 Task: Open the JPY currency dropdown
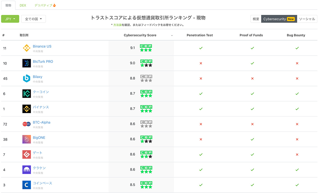point(10,19)
